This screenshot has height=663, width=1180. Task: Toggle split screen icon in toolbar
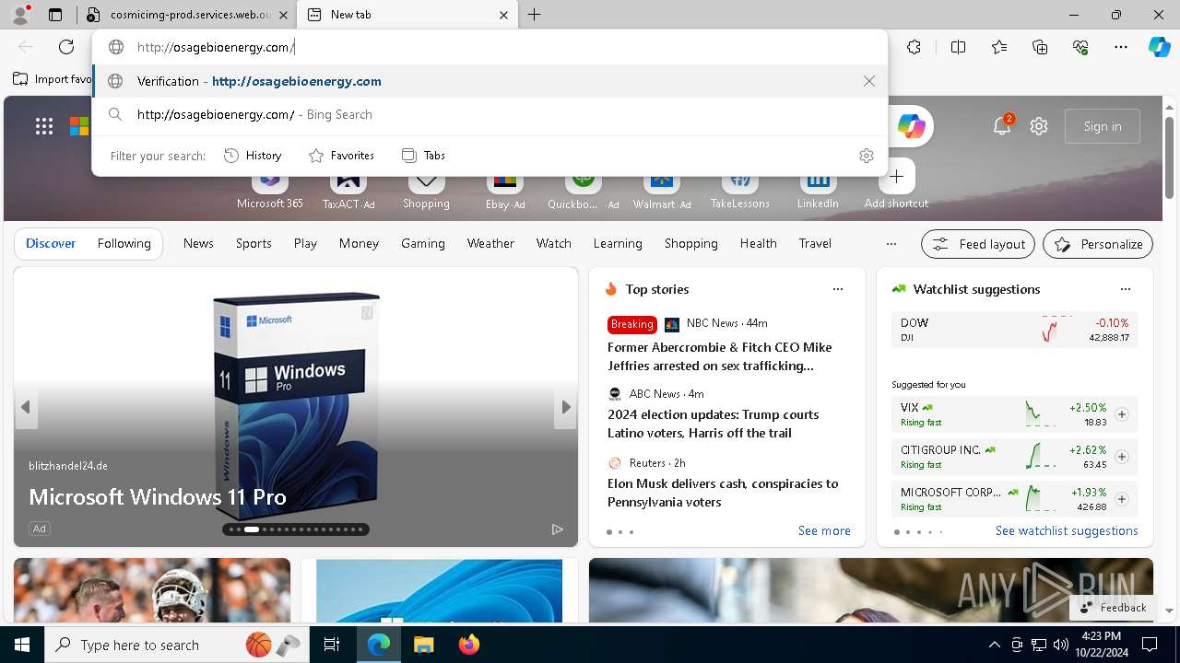click(958, 47)
